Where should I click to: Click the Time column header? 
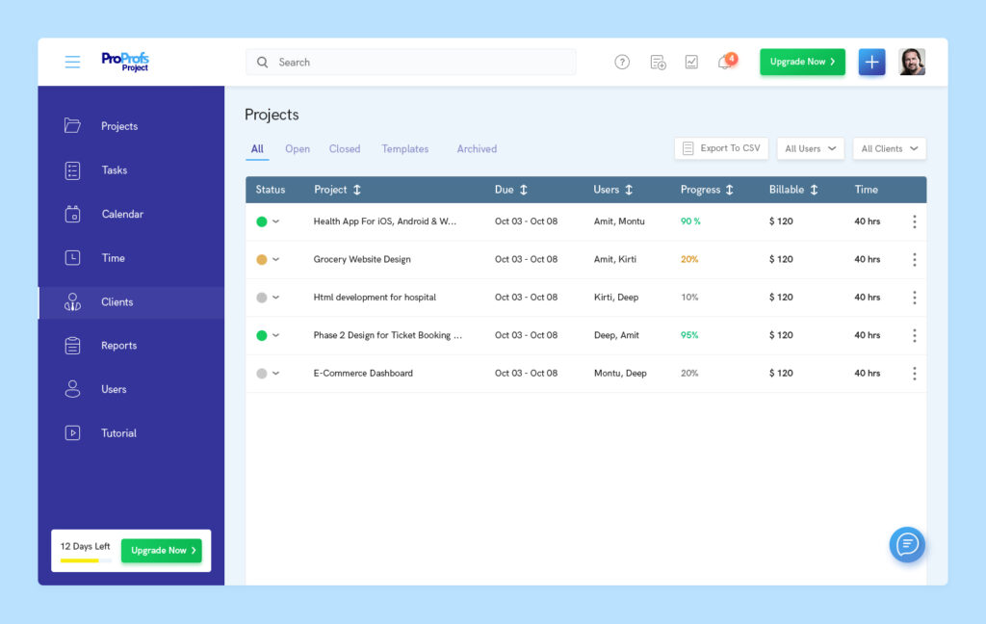point(866,190)
